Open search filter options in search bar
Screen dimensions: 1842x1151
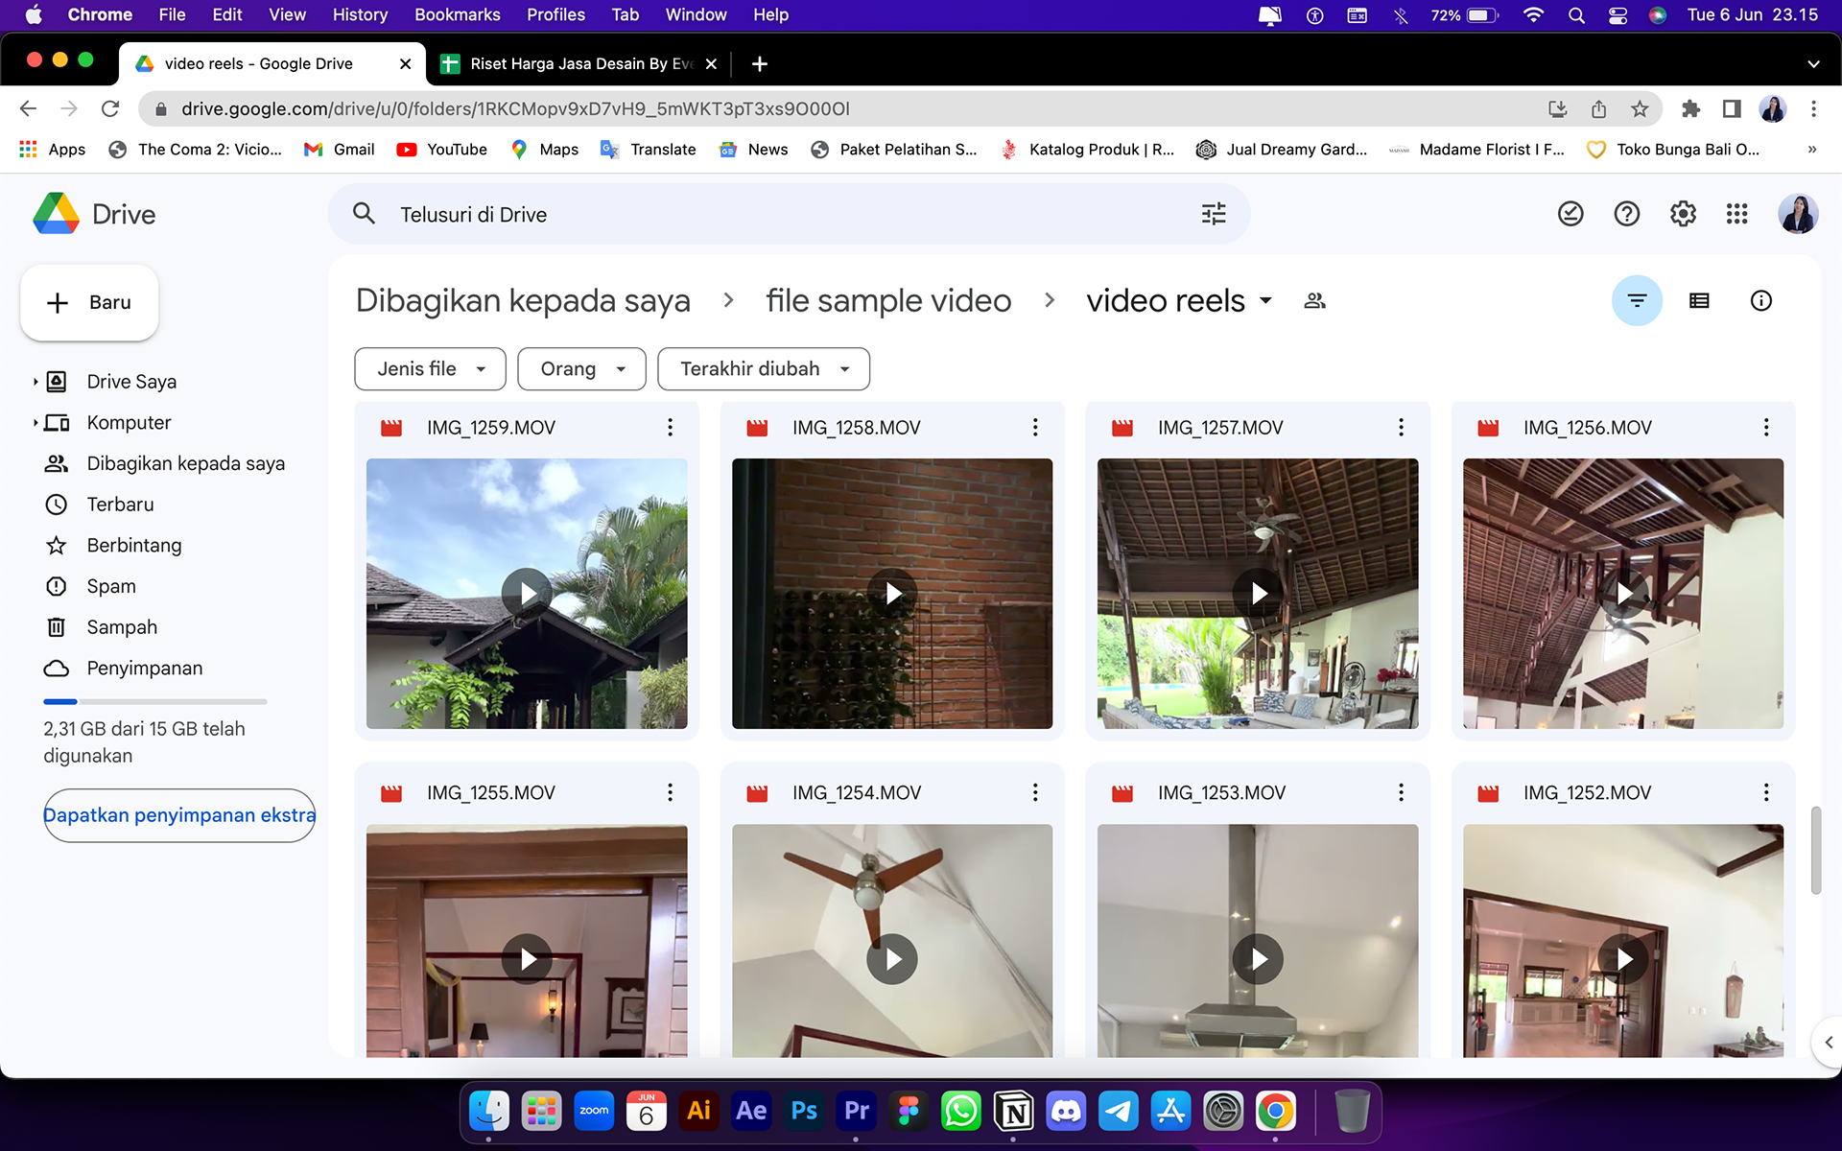[1214, 214]
